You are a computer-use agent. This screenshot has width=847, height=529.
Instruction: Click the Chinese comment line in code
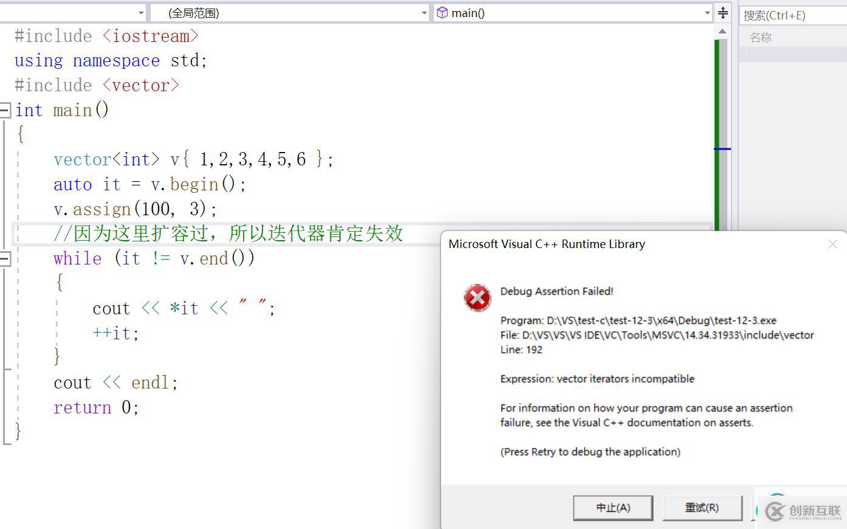[x=228, y=233]
